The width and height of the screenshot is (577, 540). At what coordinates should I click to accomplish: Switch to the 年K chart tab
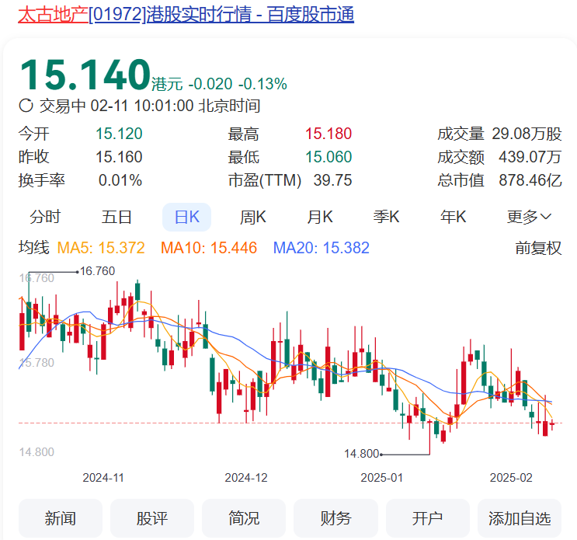[453, 218]
